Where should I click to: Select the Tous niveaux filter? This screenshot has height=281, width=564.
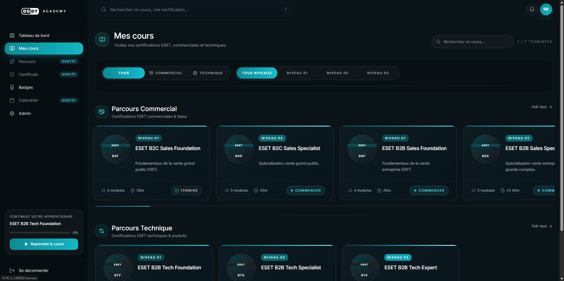(x=257, y=73)
